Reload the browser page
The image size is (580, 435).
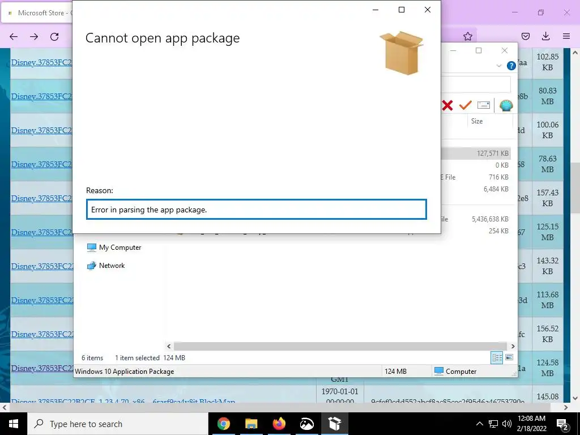point(54,37)
